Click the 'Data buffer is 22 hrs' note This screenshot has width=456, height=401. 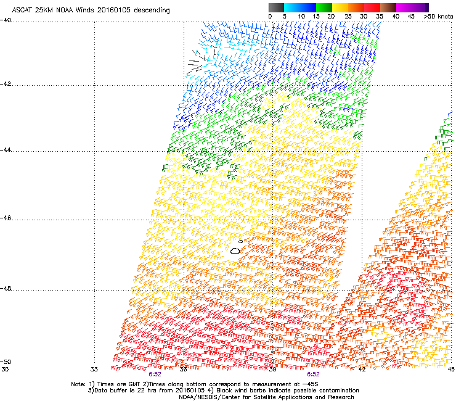223,391
